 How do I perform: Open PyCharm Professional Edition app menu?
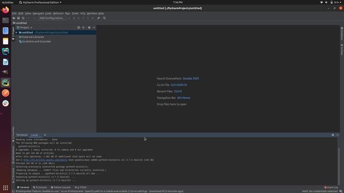click(x=40, y=2)
